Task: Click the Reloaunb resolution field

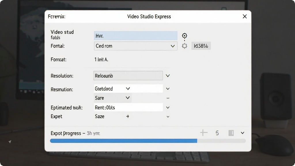Action: (x=128, y=76)
